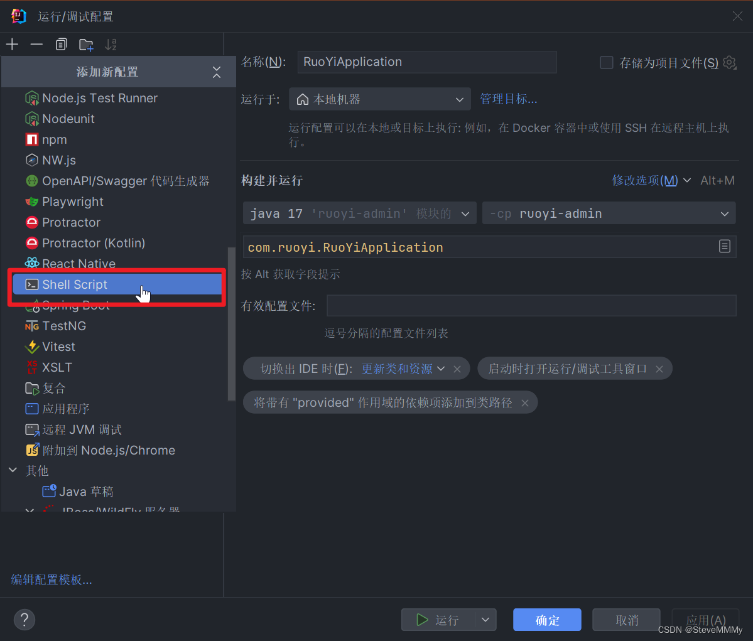Open the 本地机器 run target dropdown

(x=380, y=99)
